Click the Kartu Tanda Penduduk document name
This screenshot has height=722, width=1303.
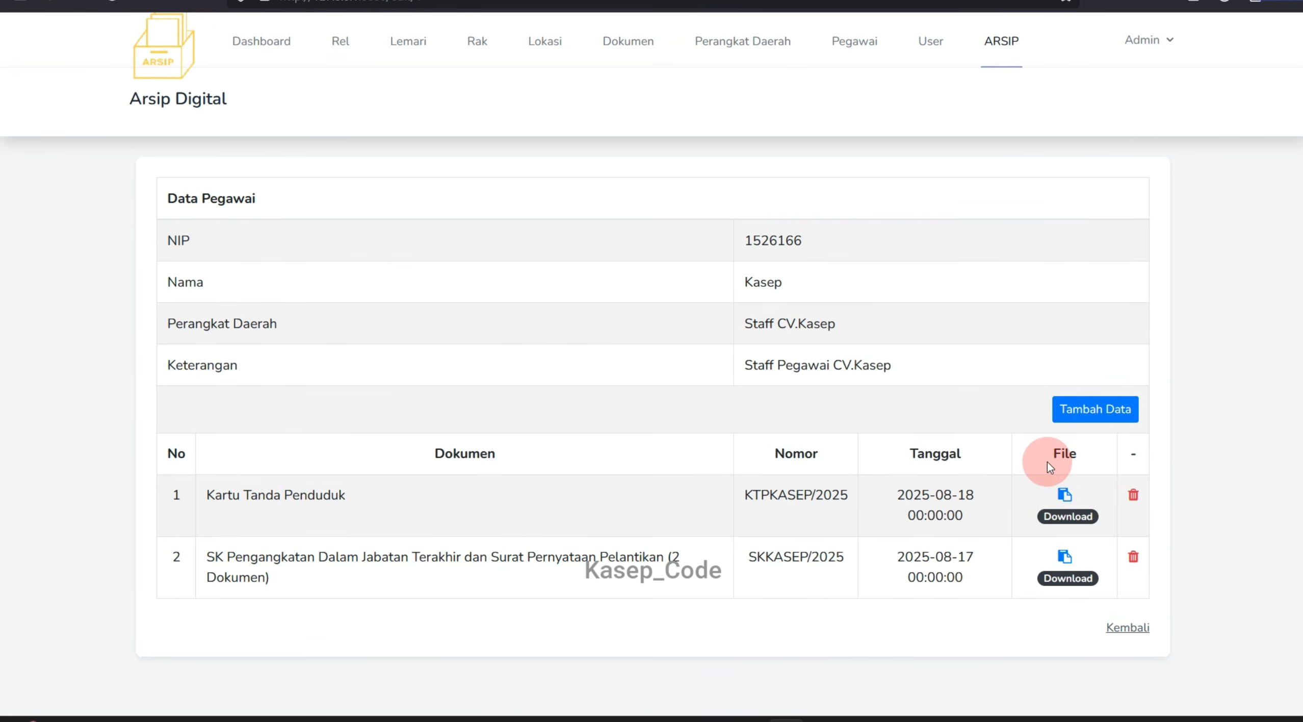pyautogui.click(x=275, y=495)
